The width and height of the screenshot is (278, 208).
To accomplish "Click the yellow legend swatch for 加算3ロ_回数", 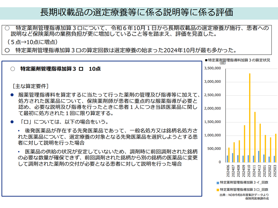I will click(217, 190).
